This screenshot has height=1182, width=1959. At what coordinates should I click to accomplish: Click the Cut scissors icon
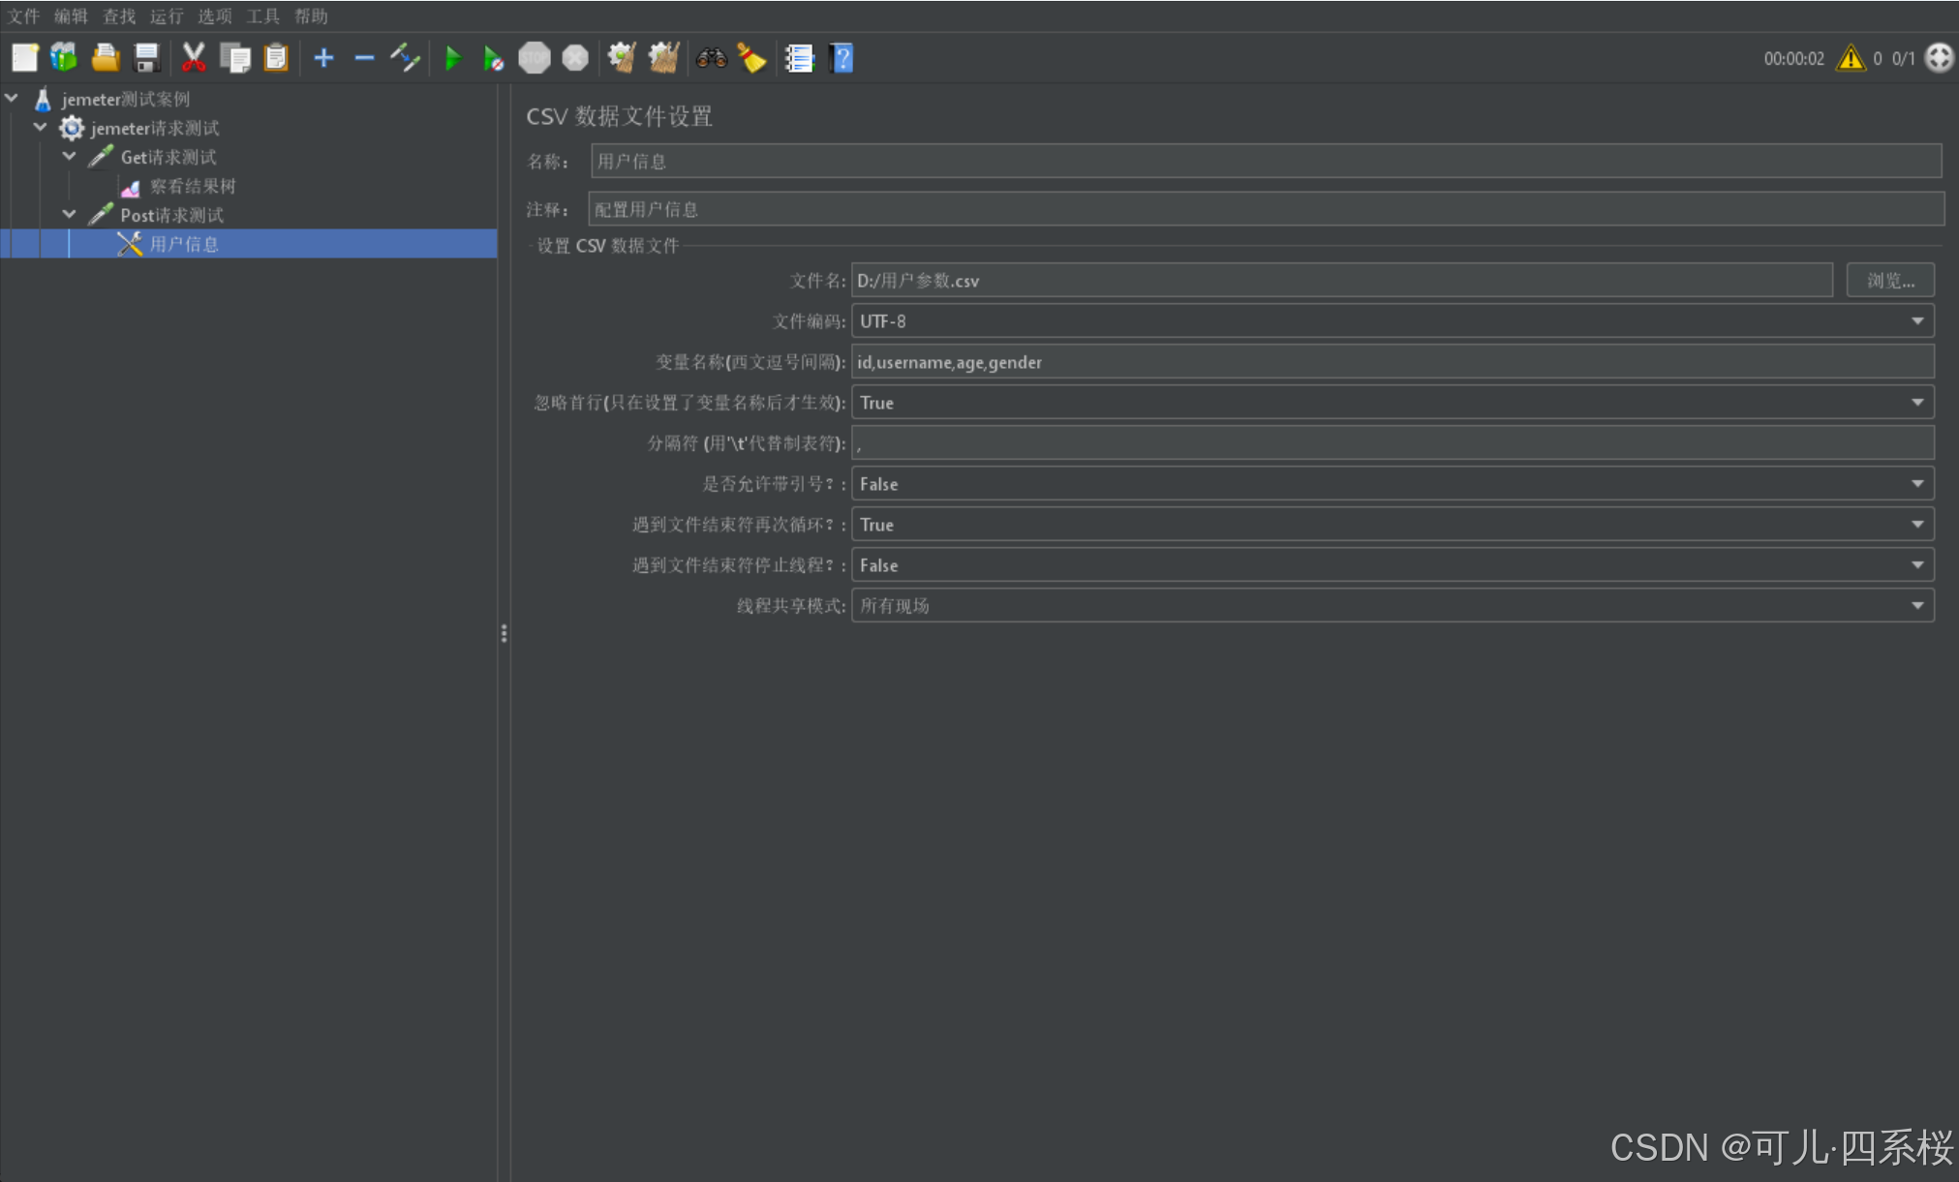(194, 58)
